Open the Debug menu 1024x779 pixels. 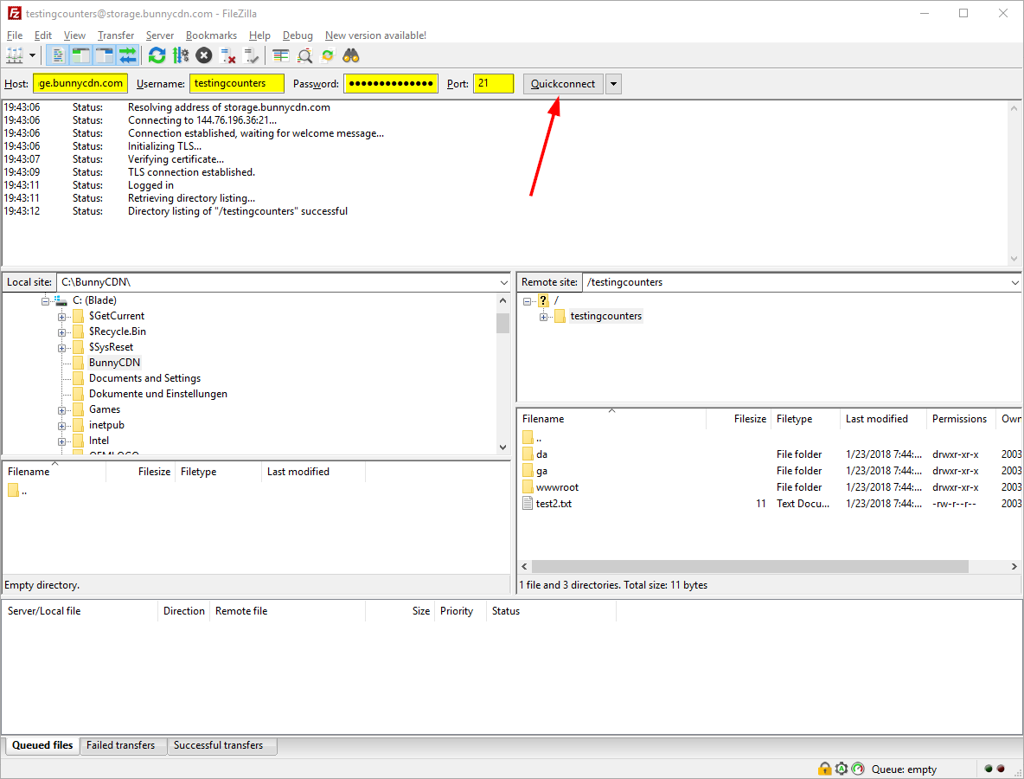pyautogui.click(x=298, y=35)
